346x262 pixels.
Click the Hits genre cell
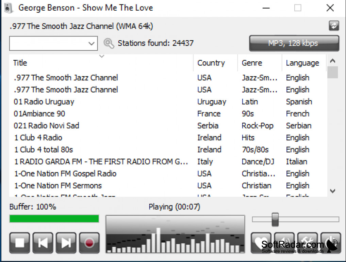pos(248,137)
